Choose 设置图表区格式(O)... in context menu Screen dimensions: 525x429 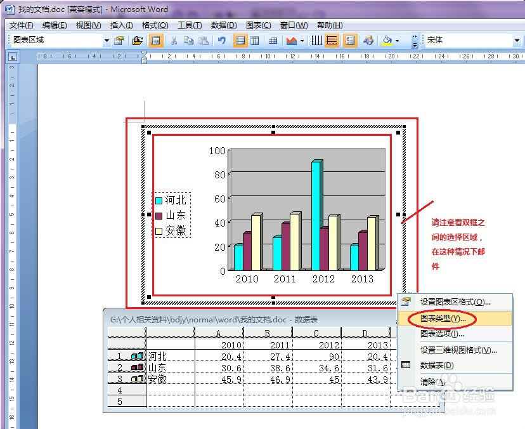tap(455, 302)
